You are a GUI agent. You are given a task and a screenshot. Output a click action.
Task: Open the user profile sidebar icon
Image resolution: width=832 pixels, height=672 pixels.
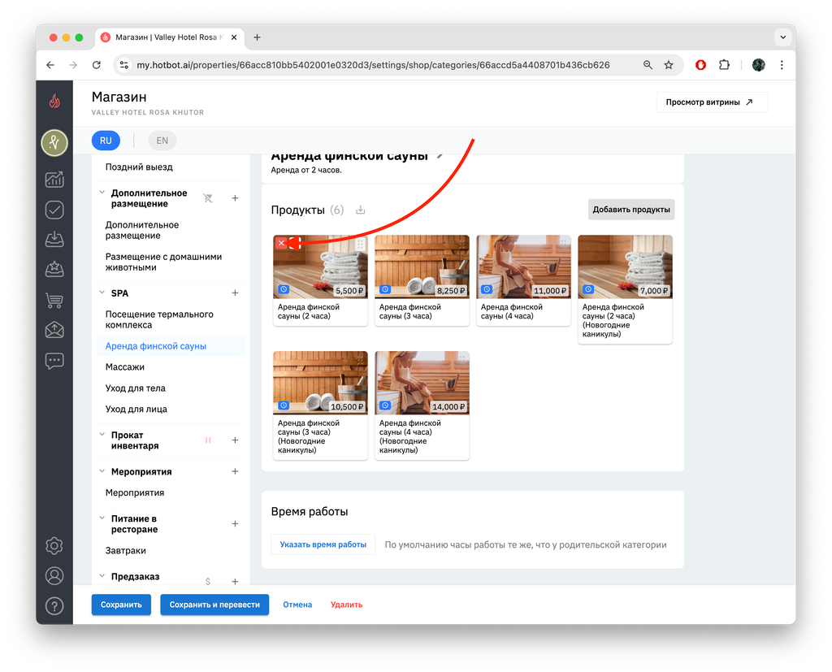tap(54, 576)
